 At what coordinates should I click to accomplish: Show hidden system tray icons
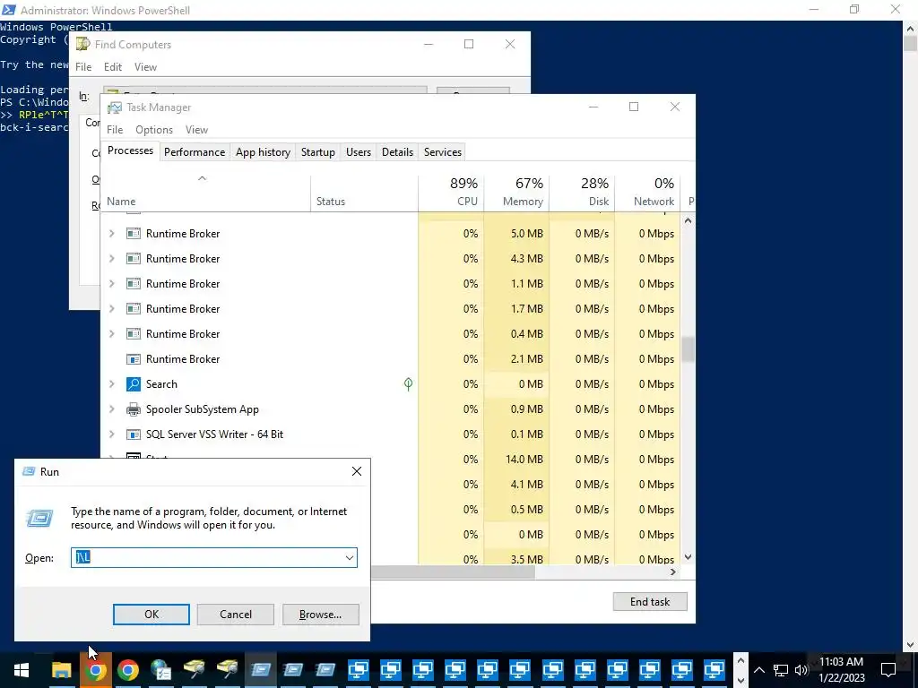point(758,670)
